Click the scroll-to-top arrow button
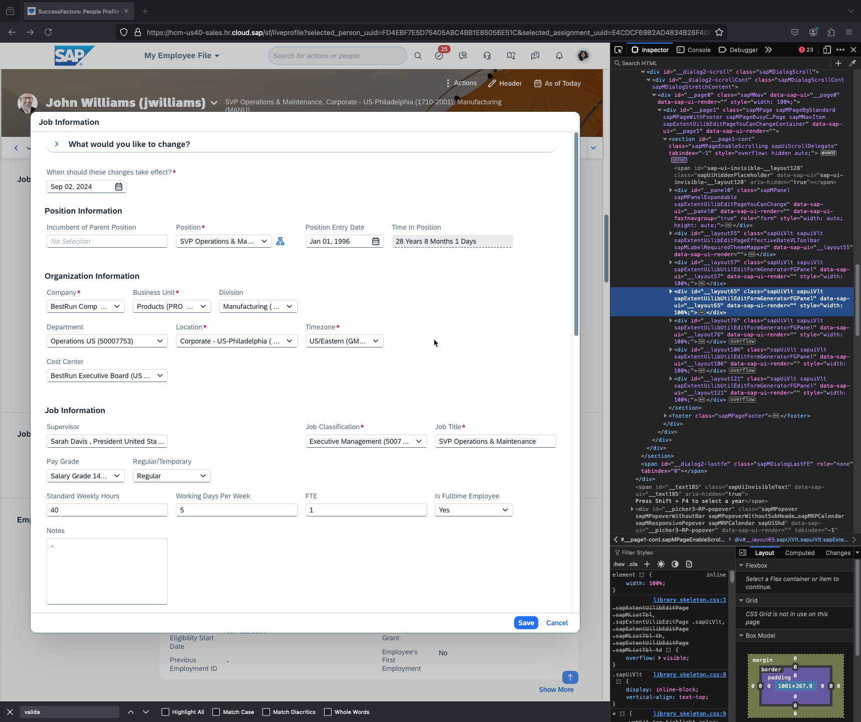Viewport: 861px width, 722px height. click(570, 677)
